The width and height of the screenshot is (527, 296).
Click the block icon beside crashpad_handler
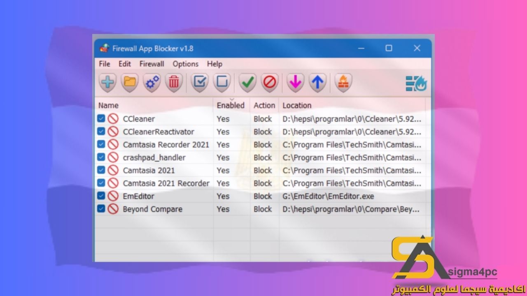pyautogui.click(x=113, y=157)
